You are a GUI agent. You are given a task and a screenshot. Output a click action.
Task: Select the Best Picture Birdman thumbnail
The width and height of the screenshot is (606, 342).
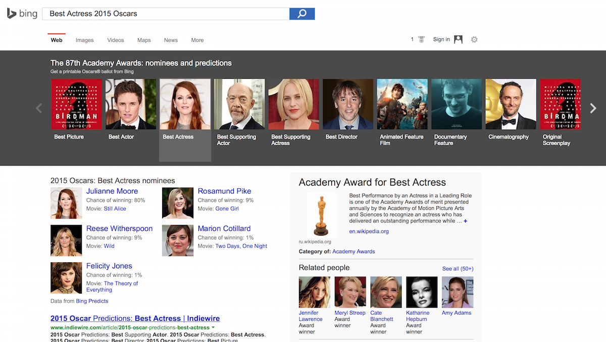[77, 104]
